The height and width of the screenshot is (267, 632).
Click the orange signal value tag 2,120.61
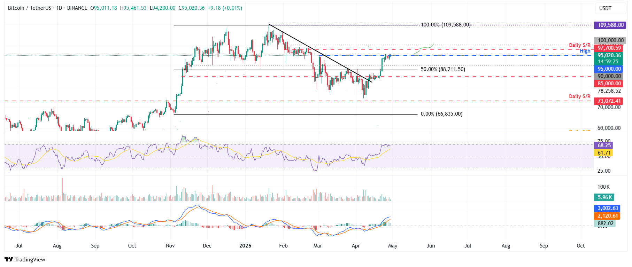tap(607, 216)
